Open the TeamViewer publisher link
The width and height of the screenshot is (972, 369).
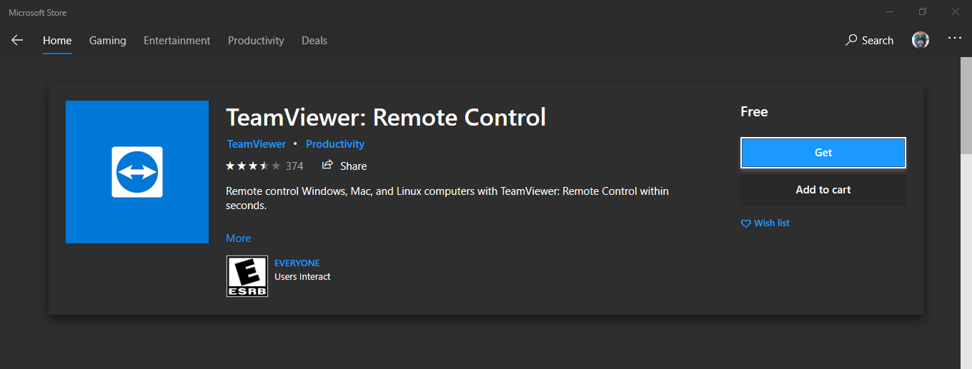[x=257, y=144]
